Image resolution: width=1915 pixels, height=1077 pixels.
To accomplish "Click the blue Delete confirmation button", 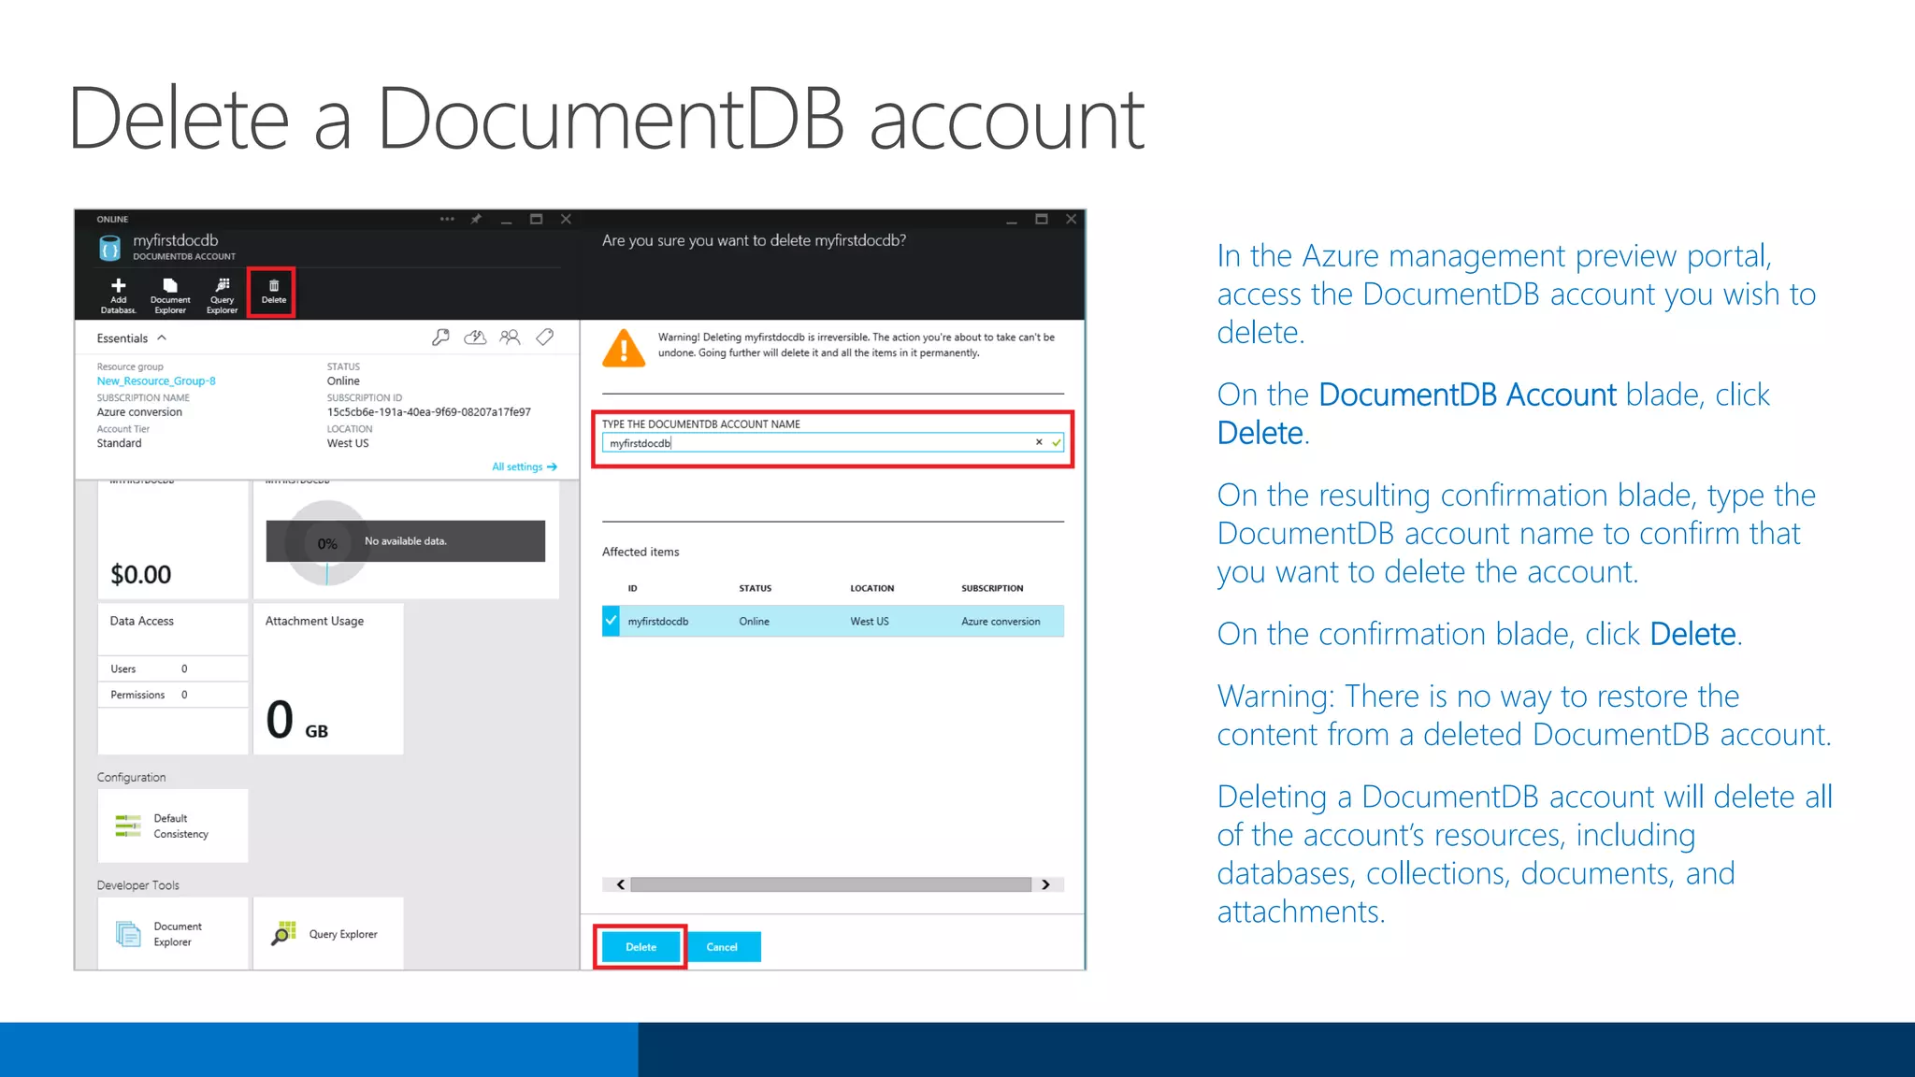I will pyautogui.click(x=641, y=947).
